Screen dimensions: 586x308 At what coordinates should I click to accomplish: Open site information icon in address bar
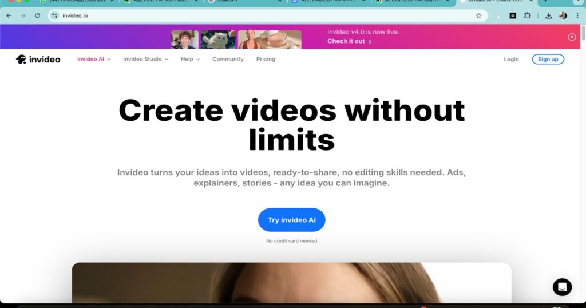[55, 15]
